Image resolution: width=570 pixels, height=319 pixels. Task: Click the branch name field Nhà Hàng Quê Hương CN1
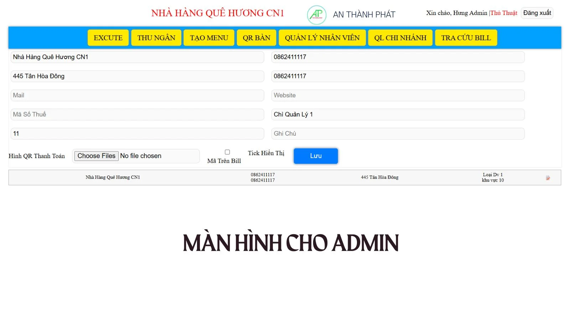click(138, 57)
